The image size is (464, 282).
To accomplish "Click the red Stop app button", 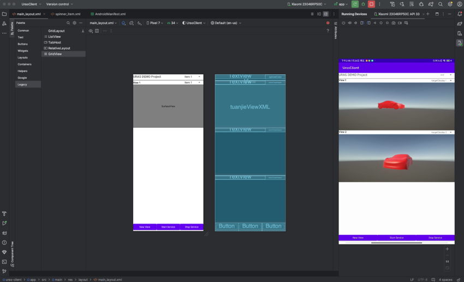I will tap(371, 4).
